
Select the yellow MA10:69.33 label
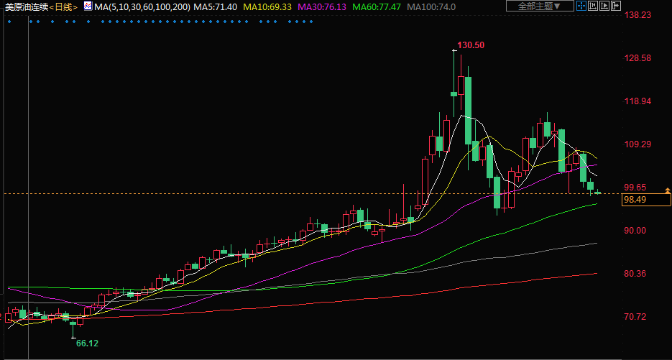pyautogui.click(x=267, y=6)
